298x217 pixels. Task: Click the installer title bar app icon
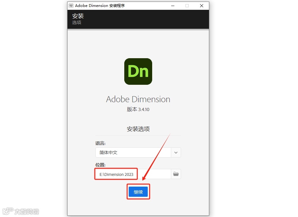point(71,6)
